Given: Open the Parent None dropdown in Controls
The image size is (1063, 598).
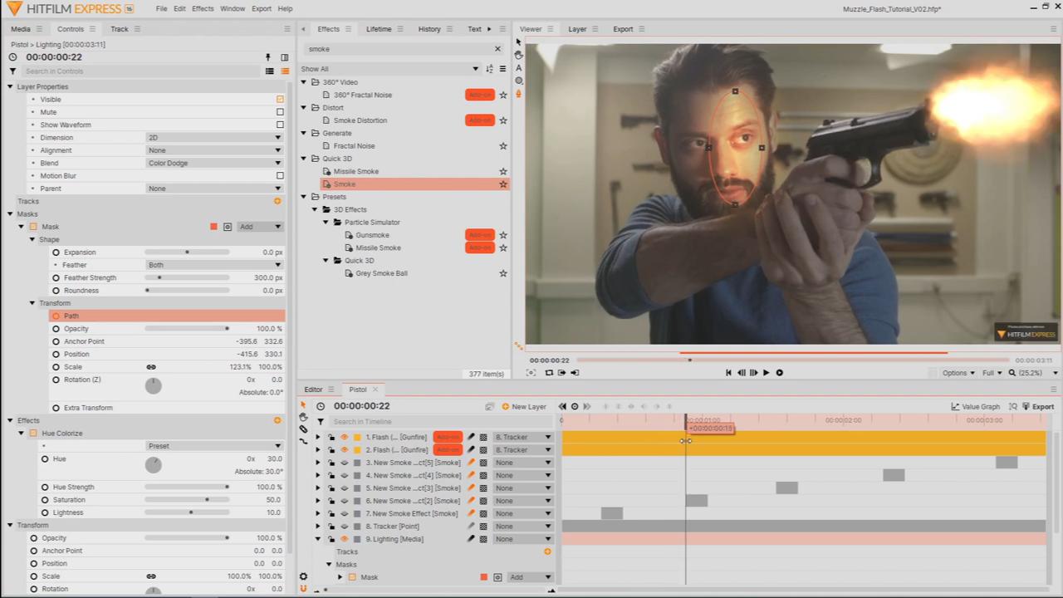Looking at the screenshot, I should [214, 189].
